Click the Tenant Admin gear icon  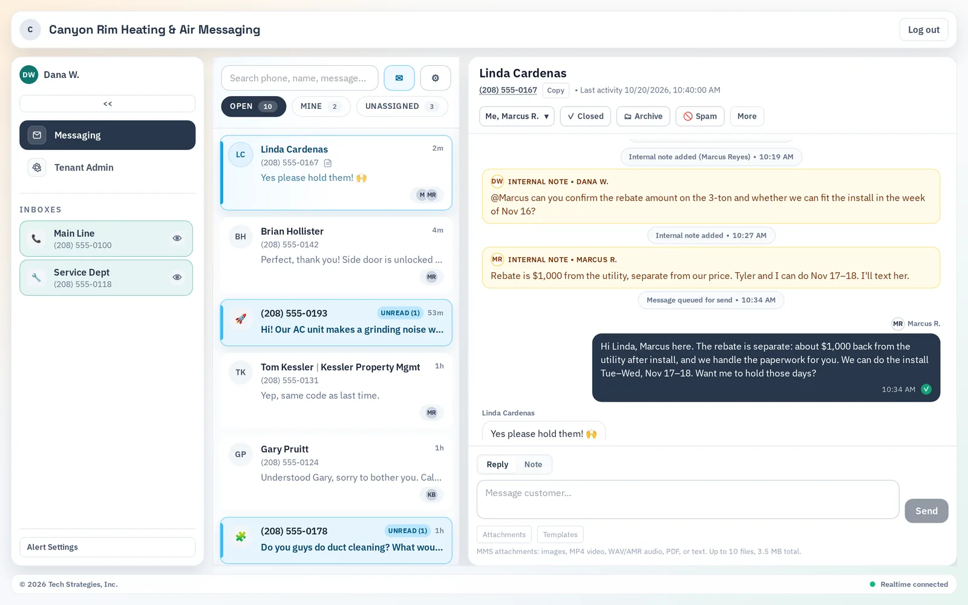coord(37,168)
